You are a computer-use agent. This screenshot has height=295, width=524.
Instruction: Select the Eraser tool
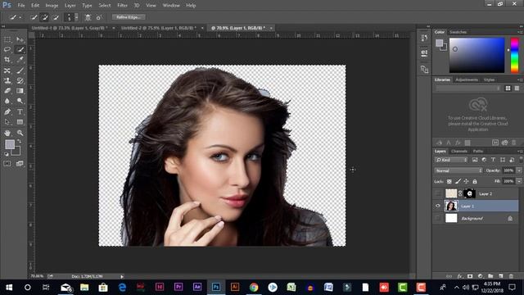[x=7, y=91]
